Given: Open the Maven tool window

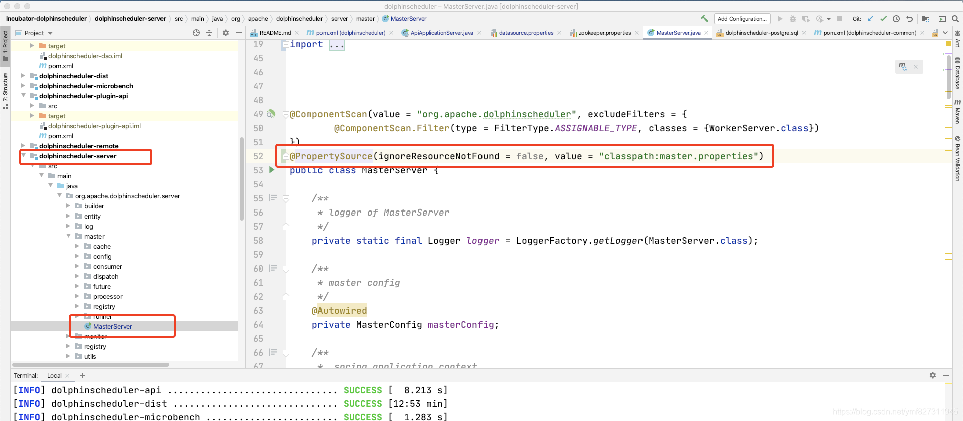Looking at the screenshot, I should pos(957,111).
